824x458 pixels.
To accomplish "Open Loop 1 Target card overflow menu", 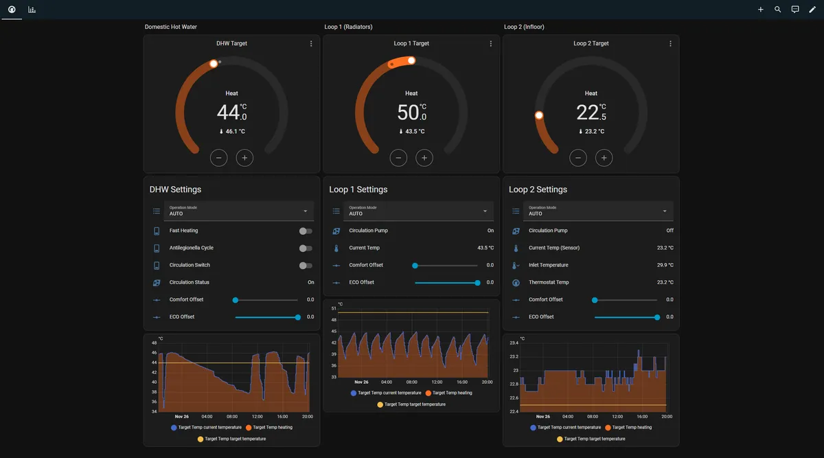I will [x=491, y=43].
